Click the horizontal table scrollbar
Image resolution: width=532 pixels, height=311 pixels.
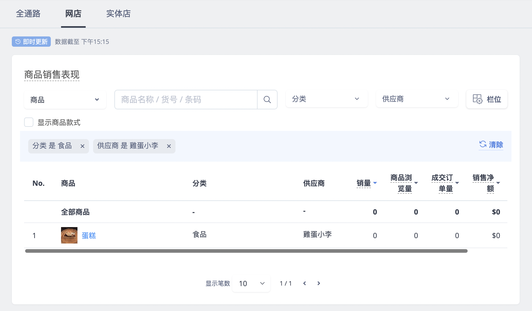(246, 251)
